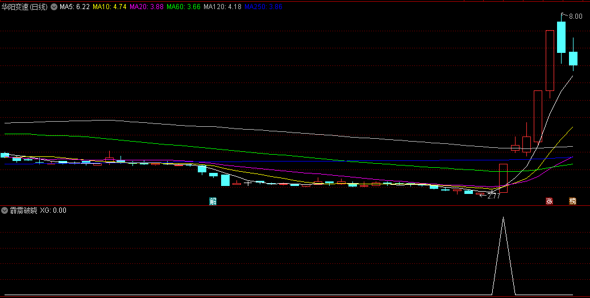Image resolution: width=590 pixels, height=298 pixels.
Task: Click the peak of the 霹雳破晓 signal spike
Action: [503, 217]
